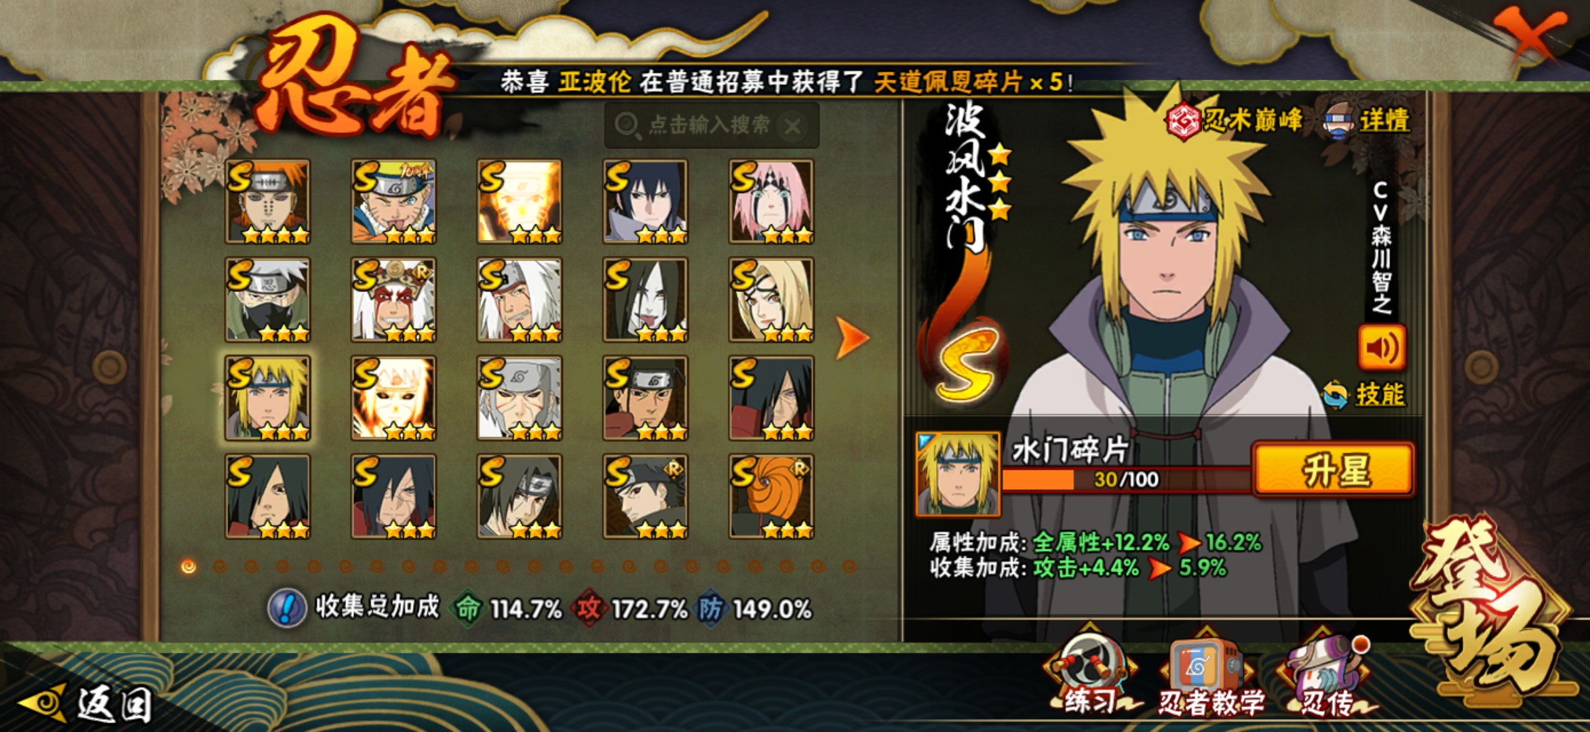Viewport: 1590px width, 732px height.
Task: Tap the 收集总加成 blue info icon
Action: click(286, 608)
